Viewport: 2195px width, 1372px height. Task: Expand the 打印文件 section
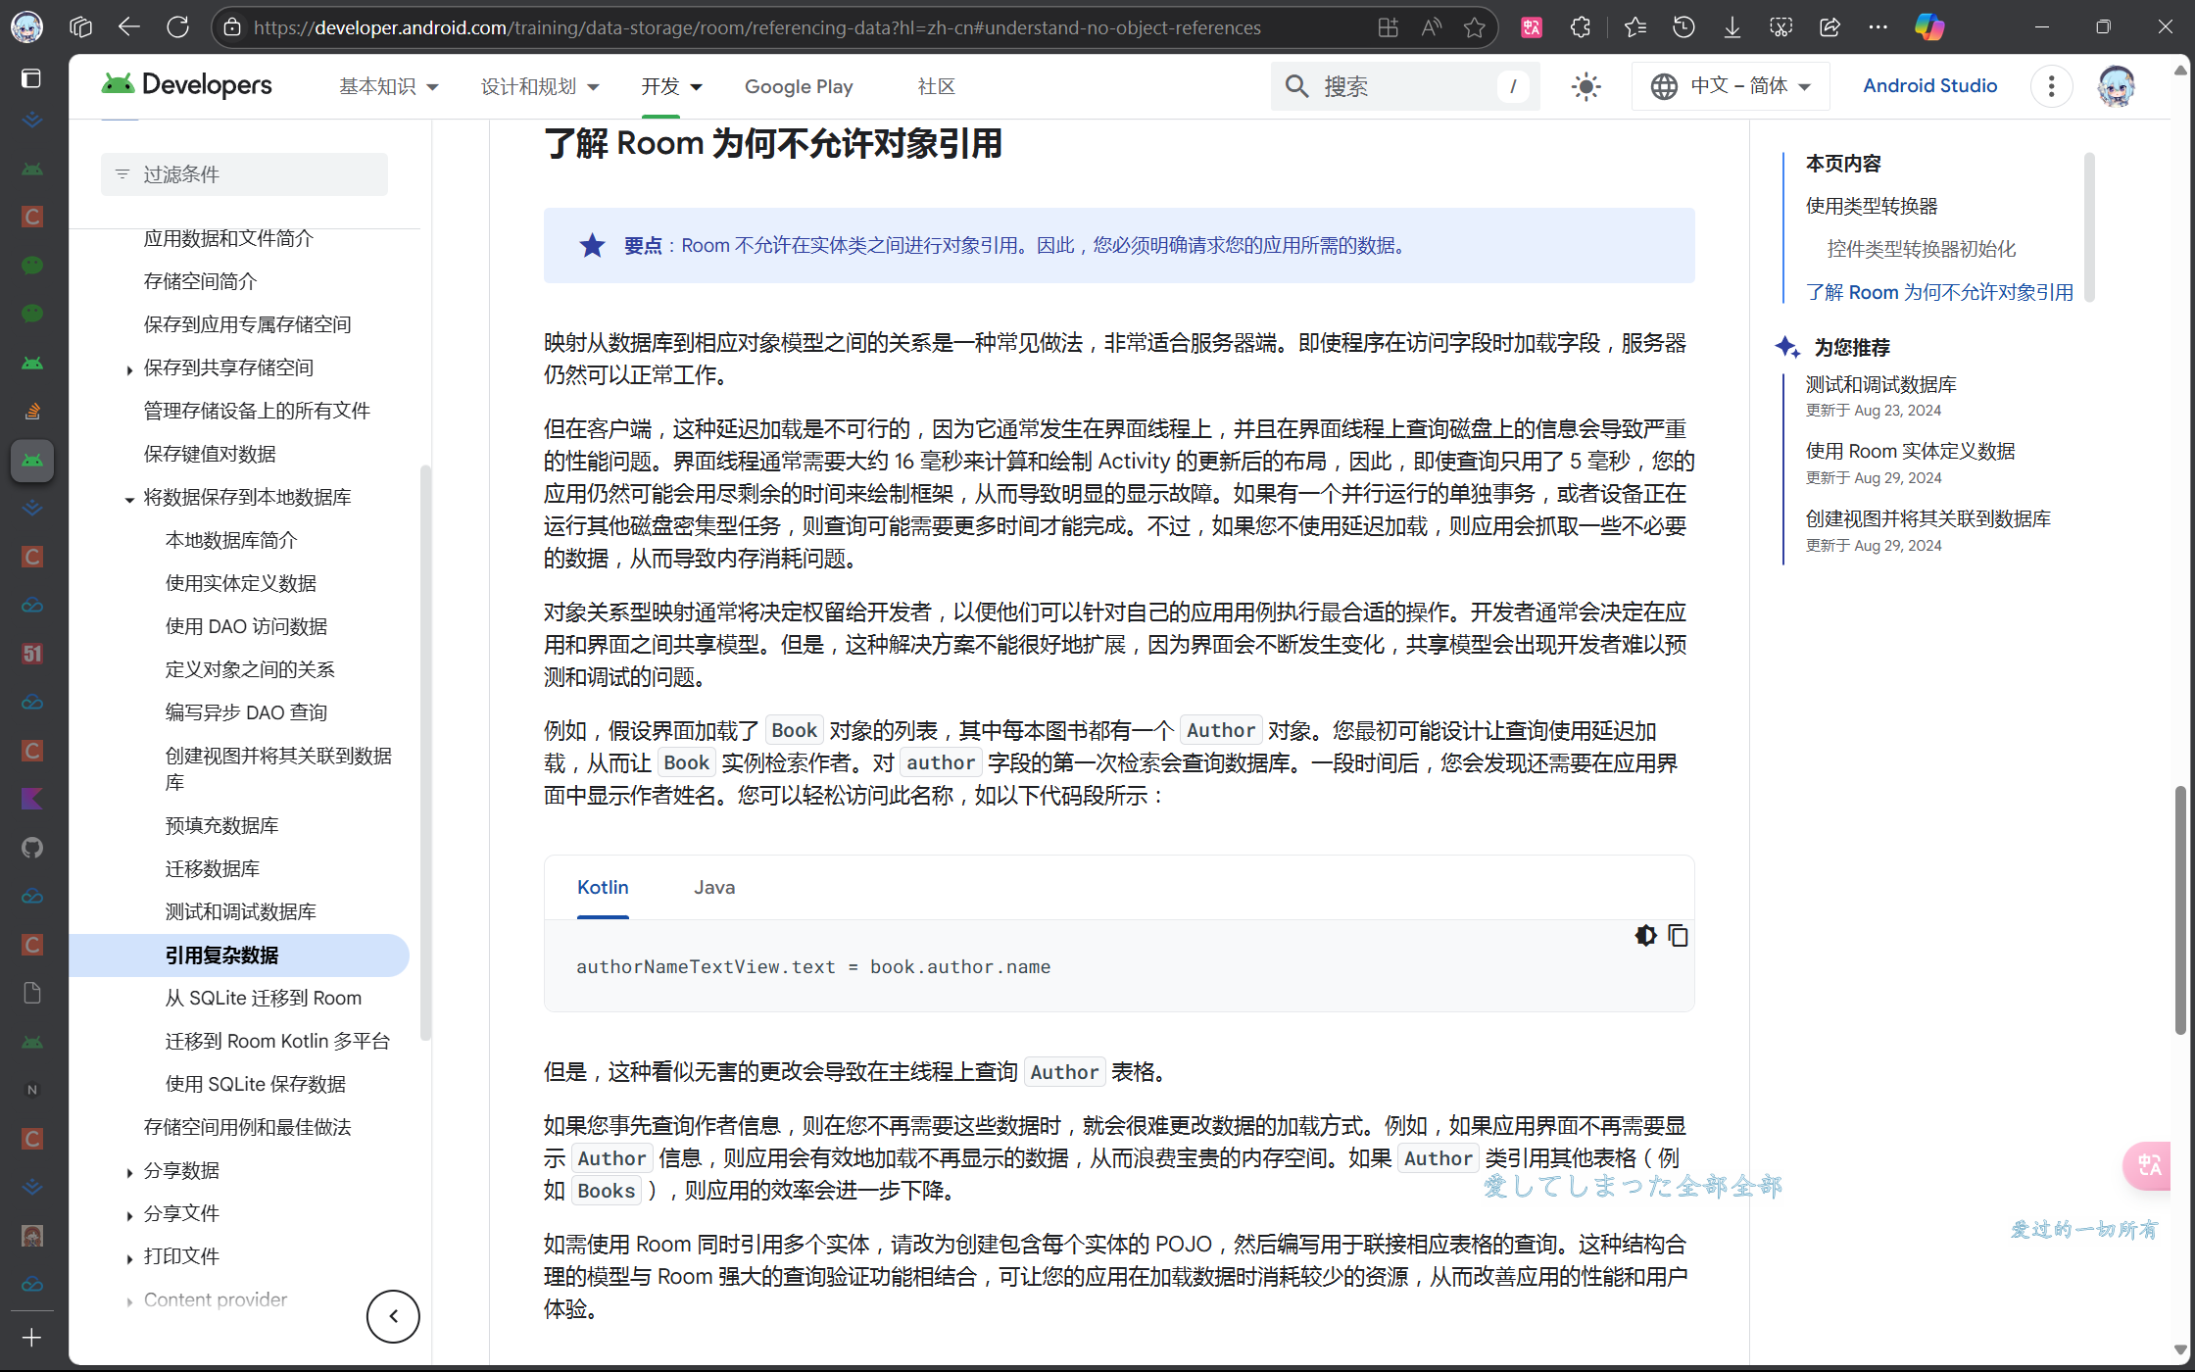click(129, 1258)
